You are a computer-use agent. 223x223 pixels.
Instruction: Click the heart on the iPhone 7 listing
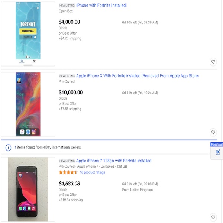click(x=213, y=217)
